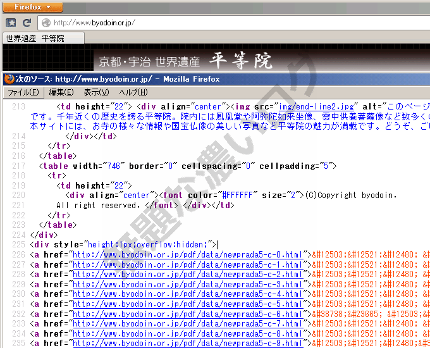
Task: Click the <tr> tag on line 218
Action: click(57, 176)
